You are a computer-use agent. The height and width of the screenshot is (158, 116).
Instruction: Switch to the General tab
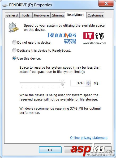tap(12, 15)
